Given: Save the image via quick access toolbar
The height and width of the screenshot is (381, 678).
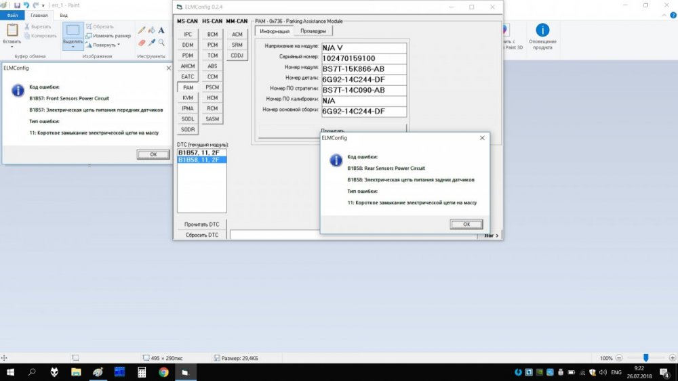Looking at the screenshot, I should pyautogui.click(x=18, y=5).
